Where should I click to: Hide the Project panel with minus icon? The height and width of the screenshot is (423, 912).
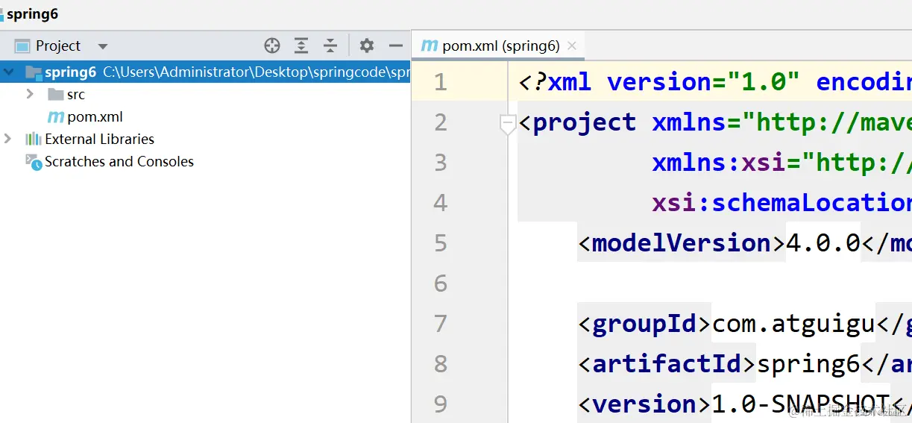[x=396, y=46]
